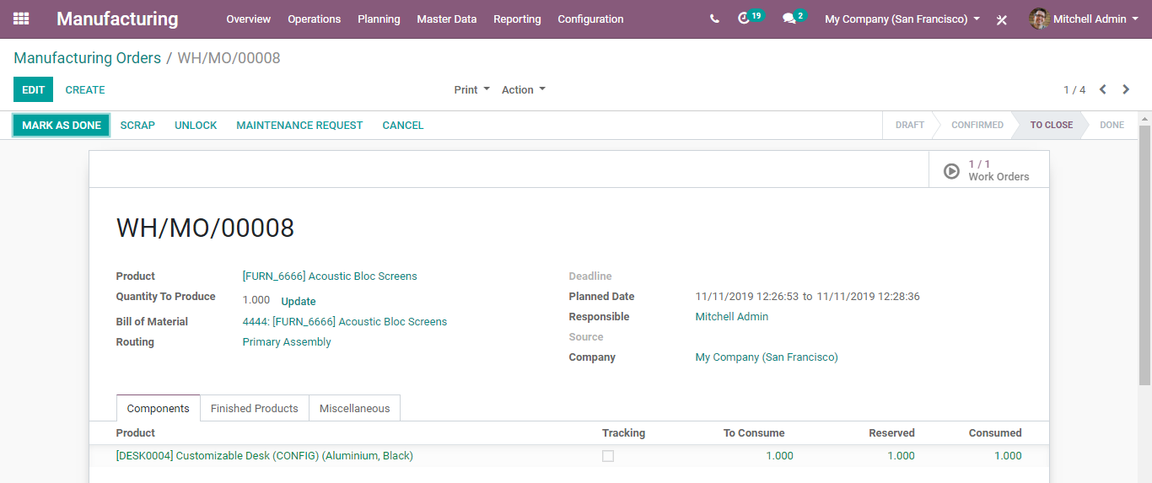This screenshot has width=1152, height=483.
Task: Click planned end 11/11/2019 12:28:36
Action: 868,296
